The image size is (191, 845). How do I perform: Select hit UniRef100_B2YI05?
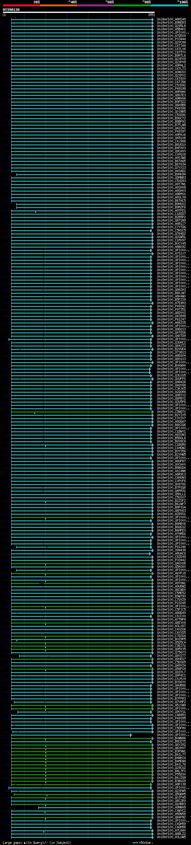pyautogui.click(x=171, y=415)
